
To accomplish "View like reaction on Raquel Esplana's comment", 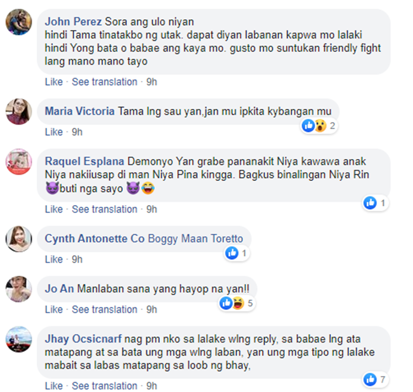I will coord(375,203).
